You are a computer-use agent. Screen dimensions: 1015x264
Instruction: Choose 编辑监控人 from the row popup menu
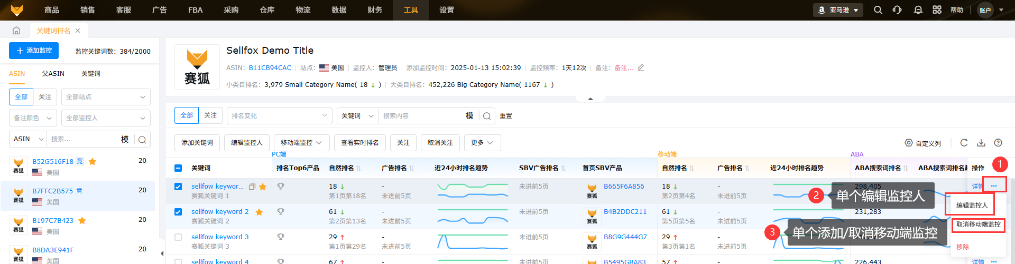[972, 206]
